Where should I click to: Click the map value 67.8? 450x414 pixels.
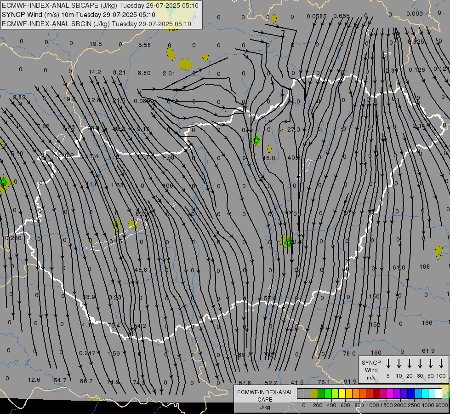click(x=245, y=383)
